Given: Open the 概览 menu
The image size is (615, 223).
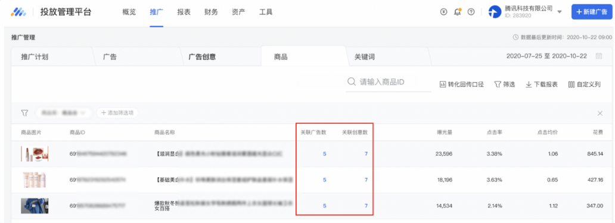Looking at the screenshot, I should 129,12.
